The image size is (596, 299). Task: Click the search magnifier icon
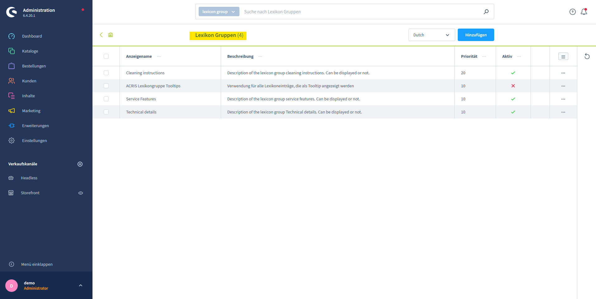coord(486,11)
